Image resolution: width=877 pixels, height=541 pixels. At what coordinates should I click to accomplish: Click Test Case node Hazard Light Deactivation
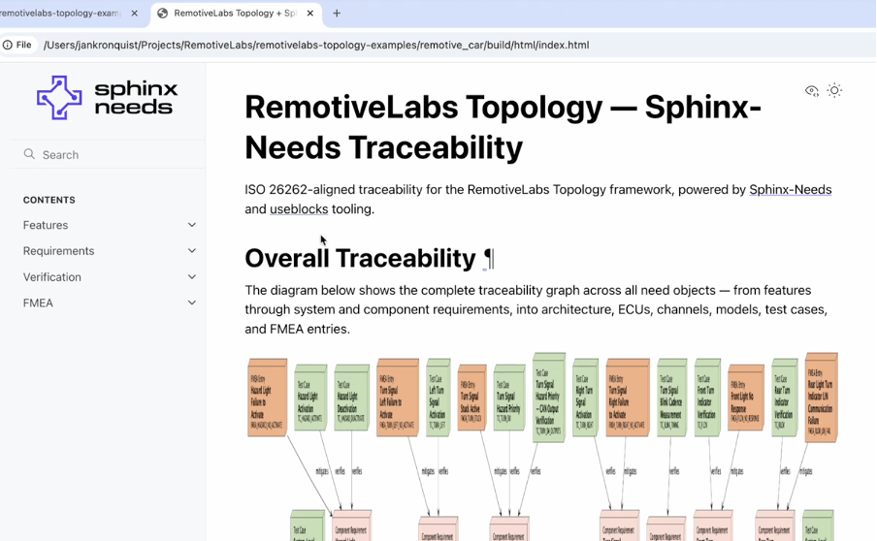[x=352, y=398]
